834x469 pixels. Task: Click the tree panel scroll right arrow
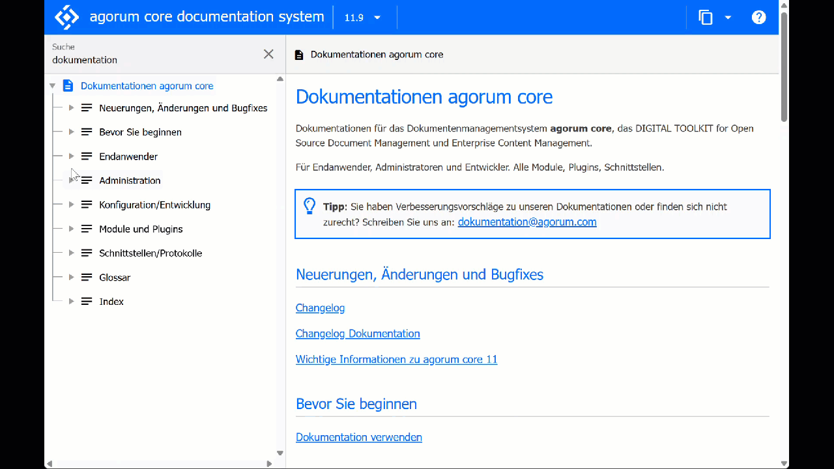click(270, 464)
